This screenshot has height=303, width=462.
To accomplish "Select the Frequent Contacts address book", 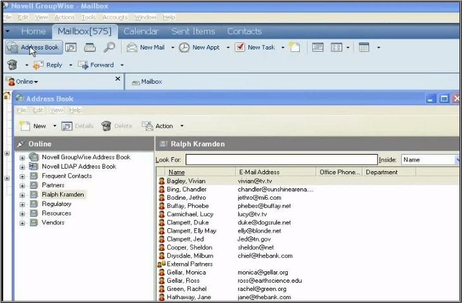I will pos(67,176).
